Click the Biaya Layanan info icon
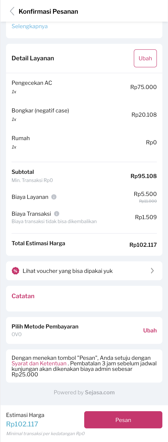Screen dimensions: 168x442 (54, 197)
